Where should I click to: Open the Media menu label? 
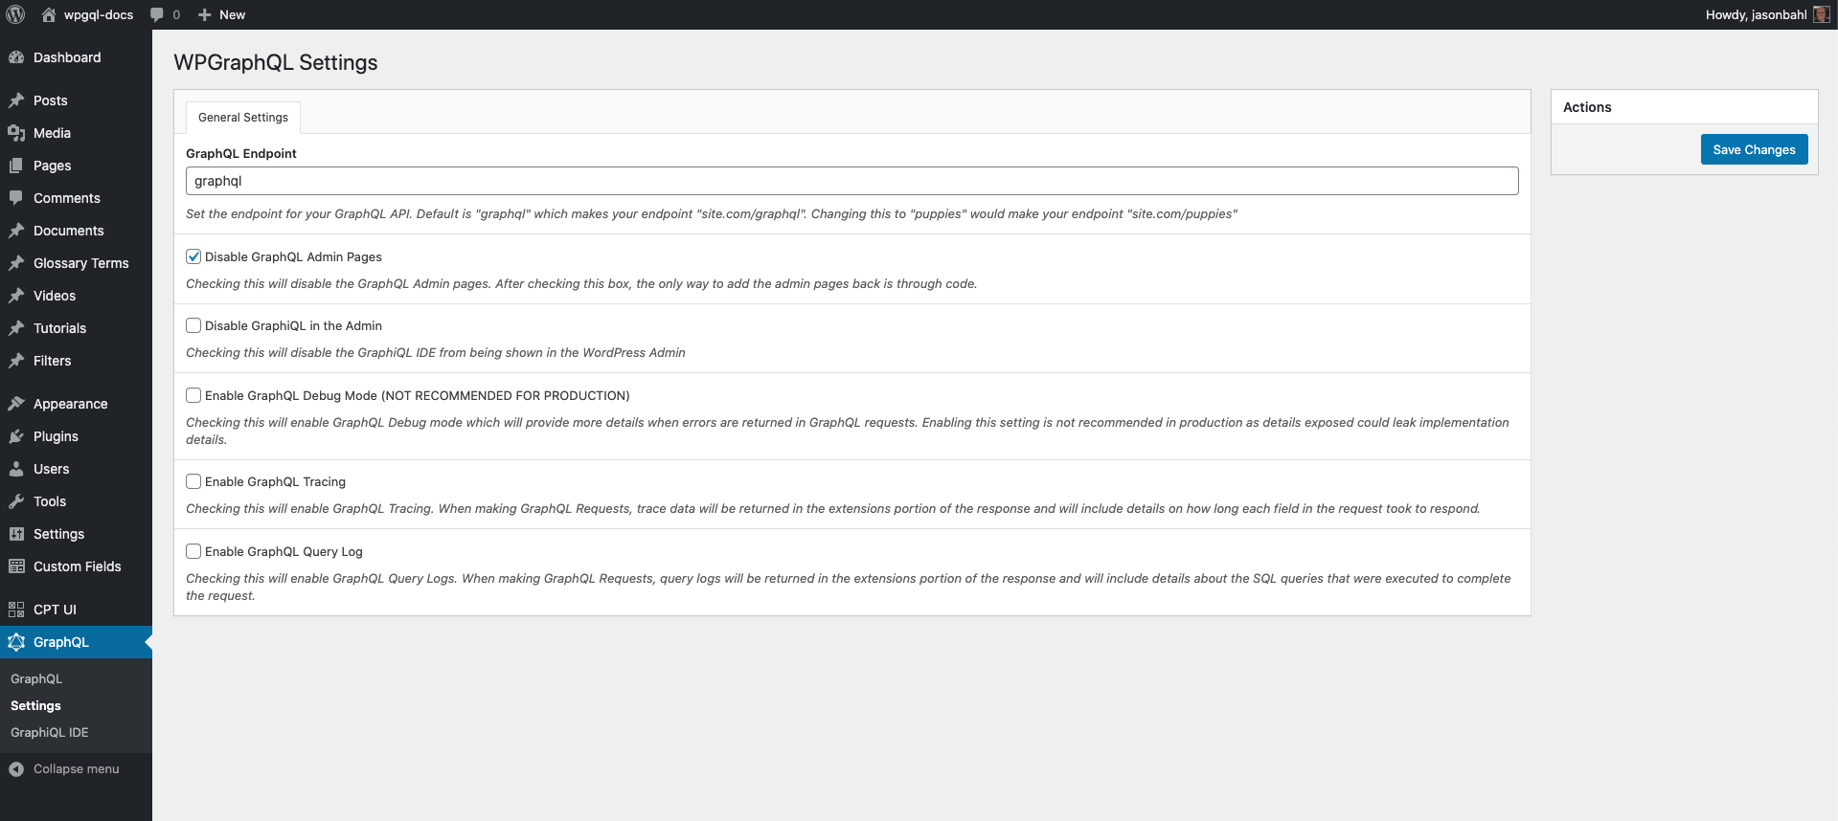[x=52, y=133]
